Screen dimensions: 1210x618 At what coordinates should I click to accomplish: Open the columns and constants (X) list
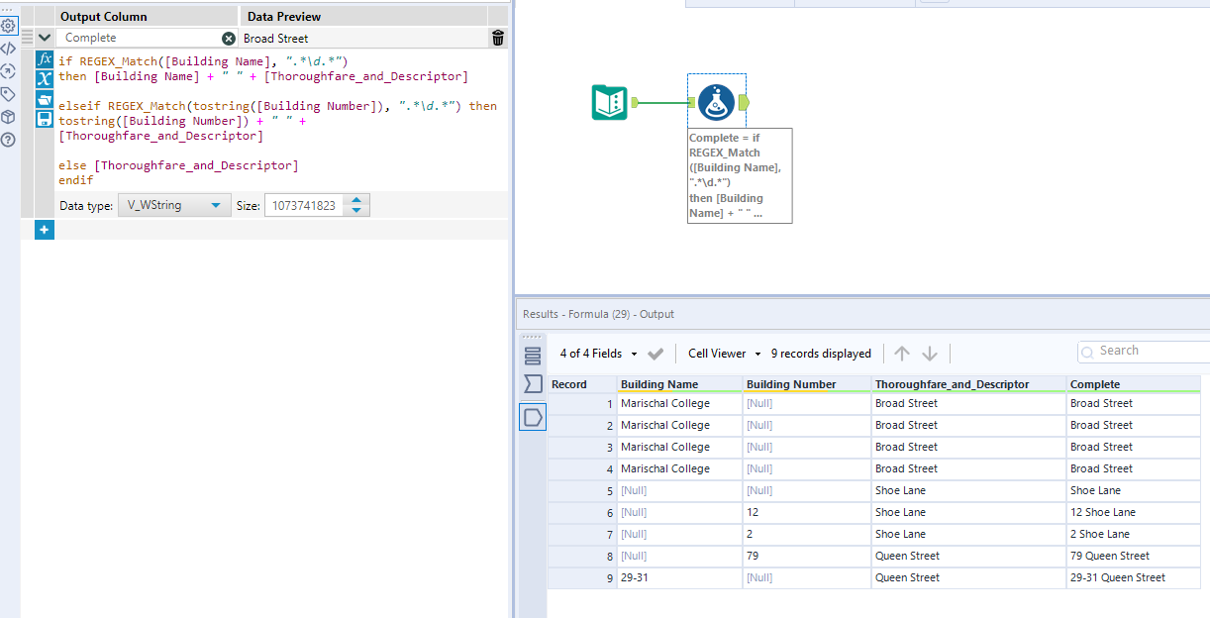tap(44, 79)
